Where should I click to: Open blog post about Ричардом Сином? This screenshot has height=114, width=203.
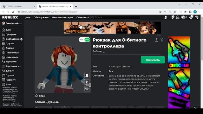point(10,90)
